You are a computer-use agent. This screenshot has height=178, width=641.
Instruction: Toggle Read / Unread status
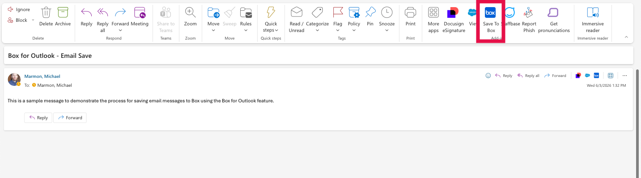pos(297,20)
